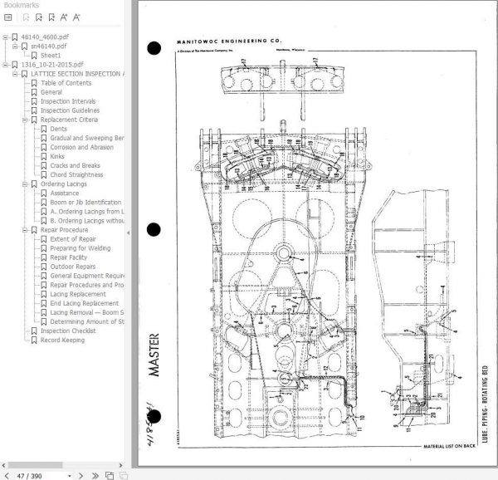Select the Repair Procedure bookmark

pyautogui.click(x=64, y=230)
